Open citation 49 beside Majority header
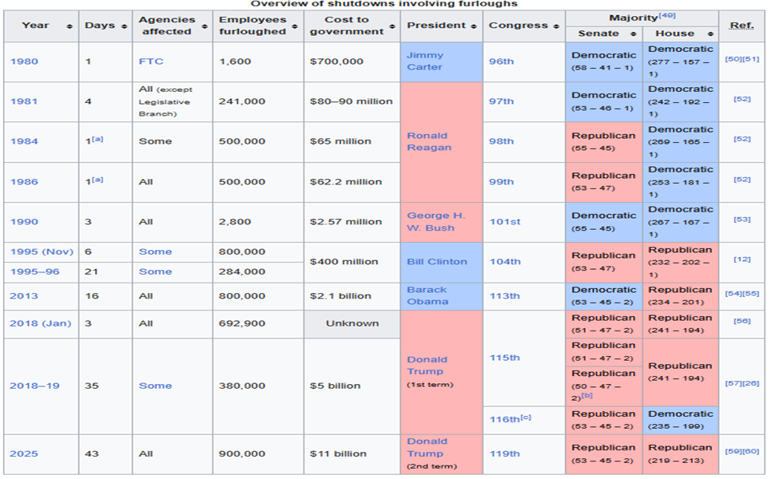The image size is (775, 479). (666, 15)
